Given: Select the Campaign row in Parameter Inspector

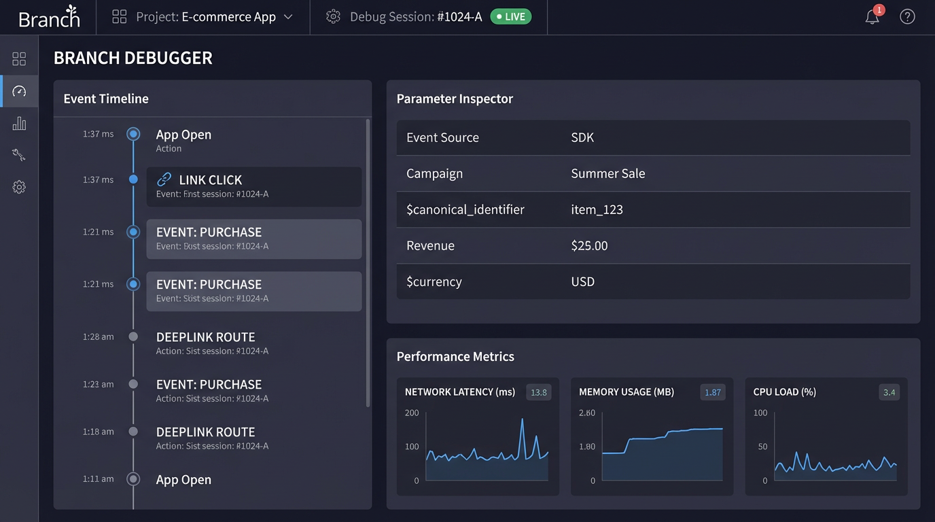Looking at the screenshot, I should tap(652, 173).
